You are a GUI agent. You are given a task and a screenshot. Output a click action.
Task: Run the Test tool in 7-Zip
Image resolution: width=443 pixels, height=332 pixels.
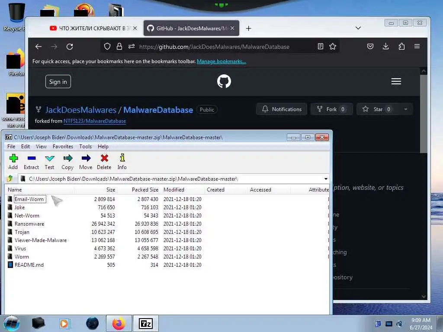[49, 162]
